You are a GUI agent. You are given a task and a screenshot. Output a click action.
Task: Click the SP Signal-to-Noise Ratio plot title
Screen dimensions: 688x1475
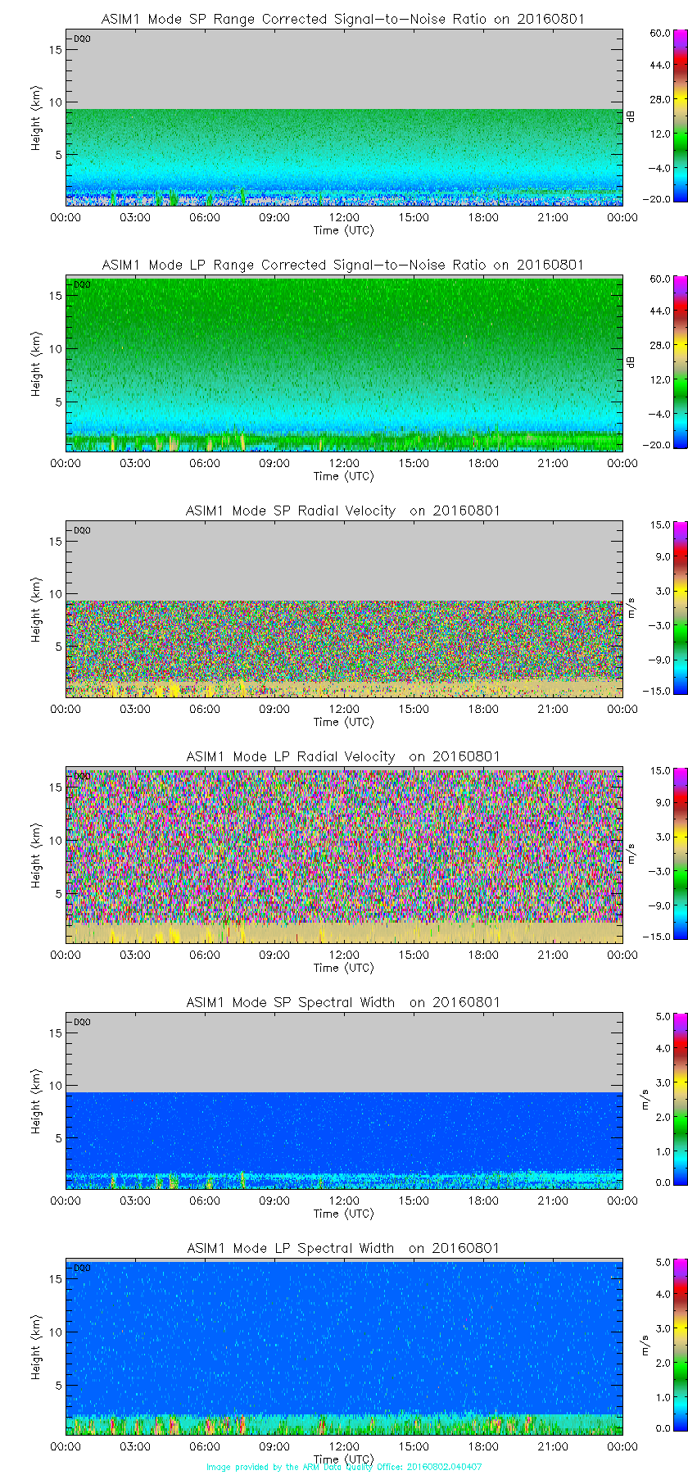[343, 19]
